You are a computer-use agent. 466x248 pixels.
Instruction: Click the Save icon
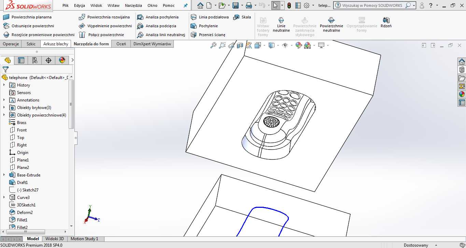[x=235, y=5]
